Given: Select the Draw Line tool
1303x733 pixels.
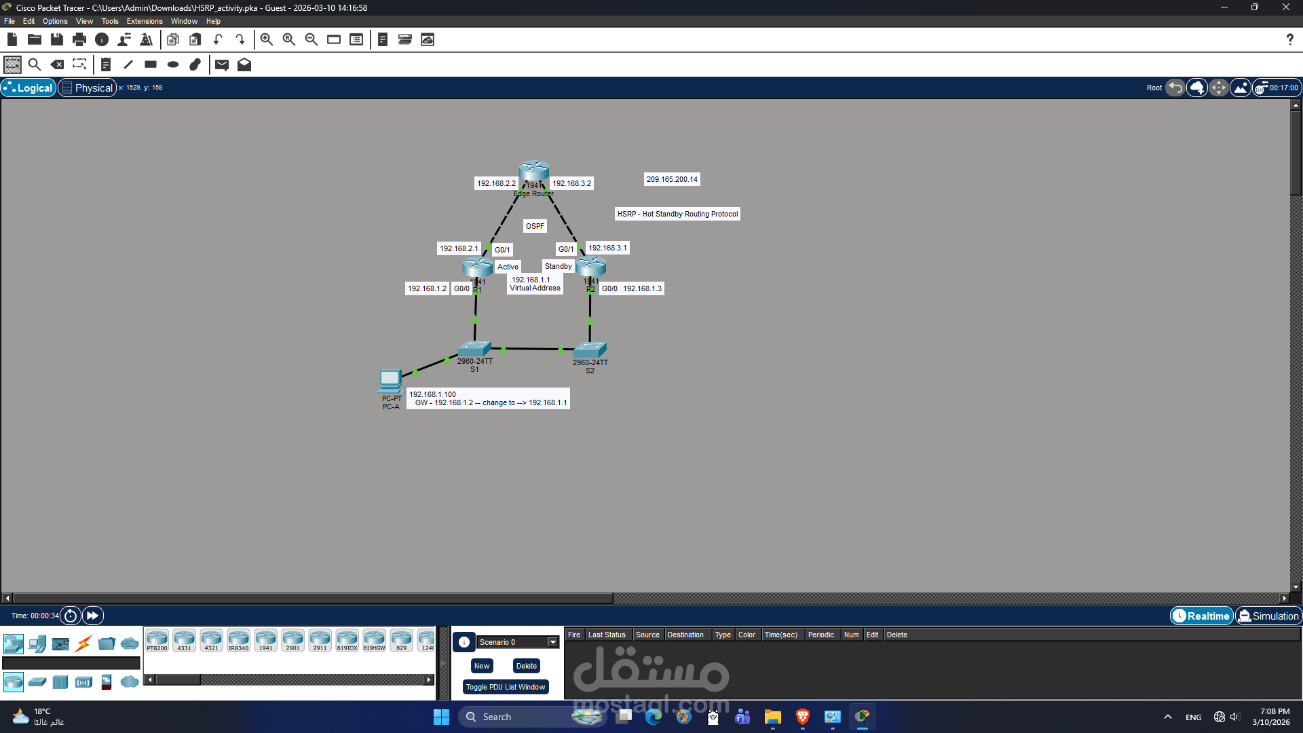Looking at the screenshot, I should pyautogui.click(x=128, y=64).
